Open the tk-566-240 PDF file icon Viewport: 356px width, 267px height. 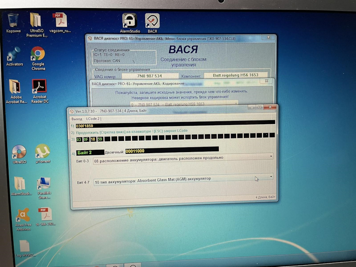coord(45,216)
